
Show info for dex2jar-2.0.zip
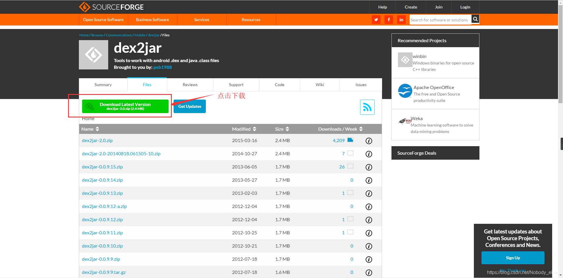pyautogui.click(x=369, y=141)
